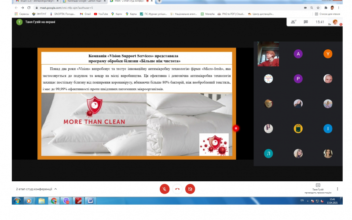Open Viber from the taskbar
The width and height of the screenshot is (352, 220).
point(66,201)
